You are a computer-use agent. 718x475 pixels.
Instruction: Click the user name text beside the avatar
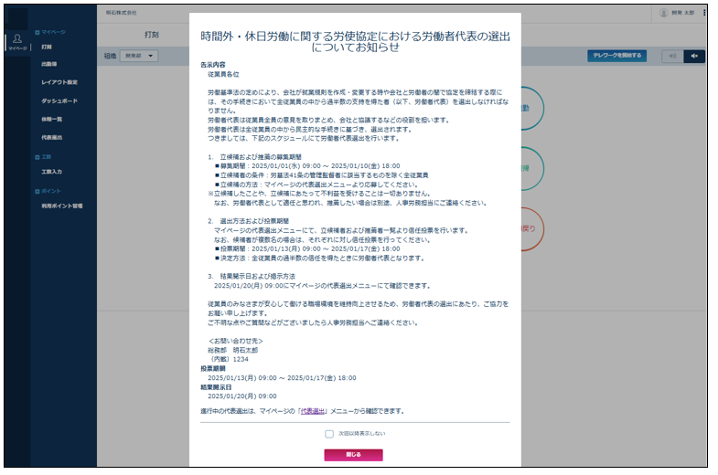pos(682,13)
